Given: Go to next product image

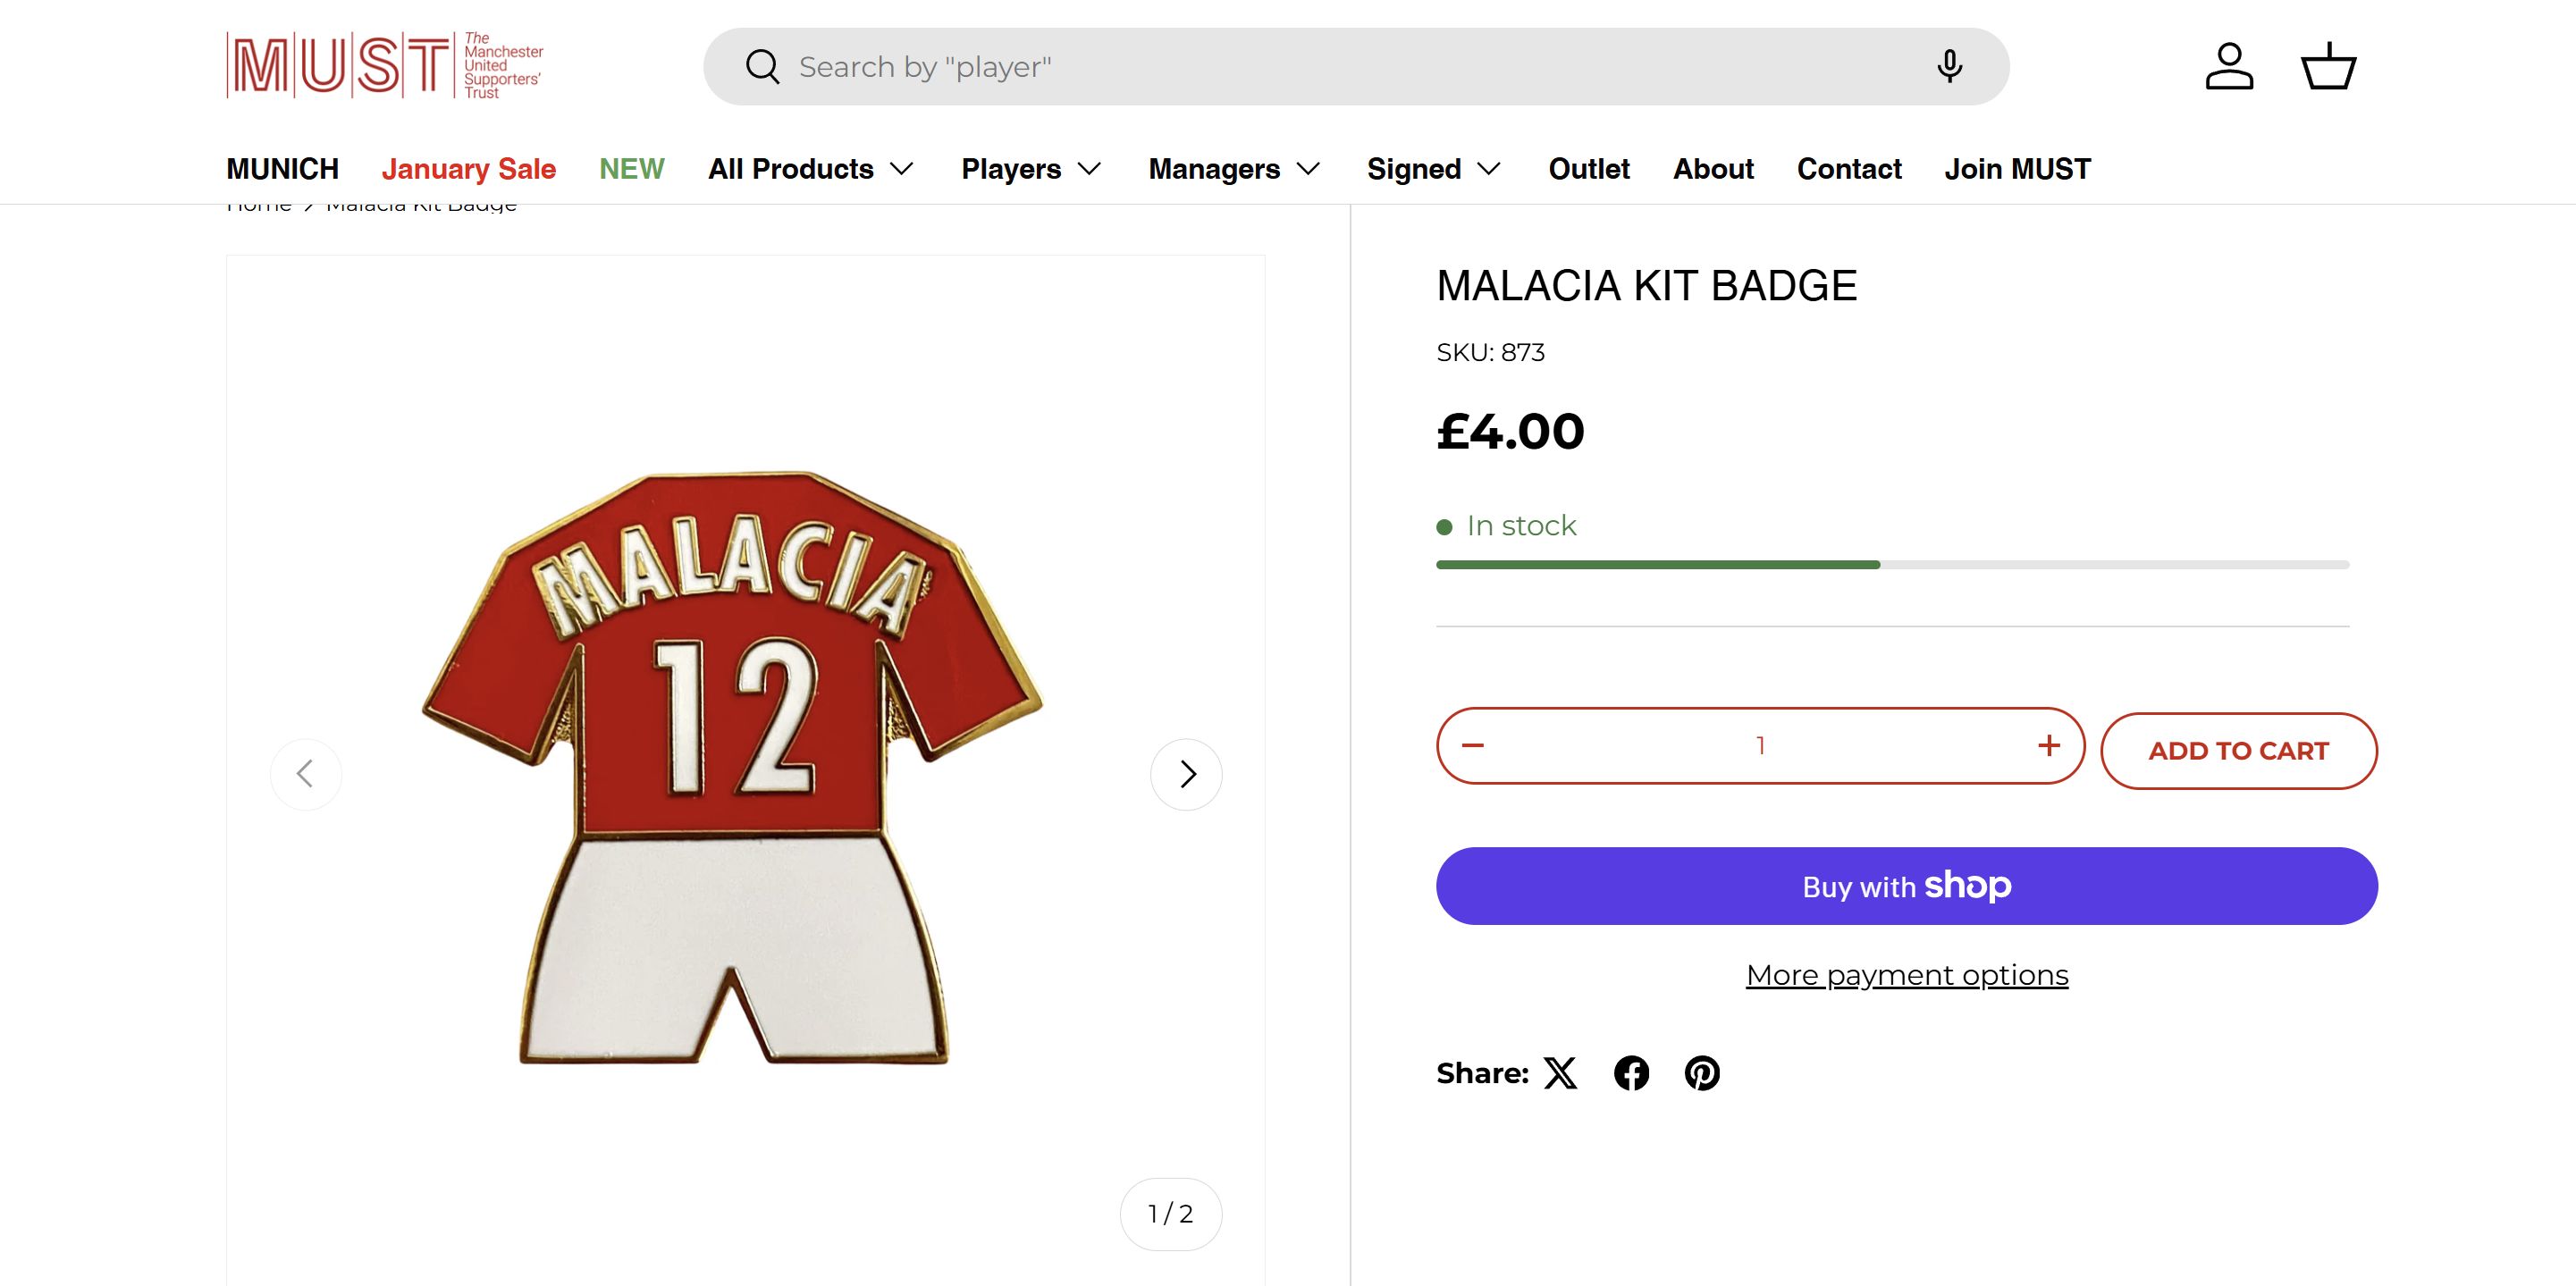Looking at the screenshot, I should [x=1186, y=774].
